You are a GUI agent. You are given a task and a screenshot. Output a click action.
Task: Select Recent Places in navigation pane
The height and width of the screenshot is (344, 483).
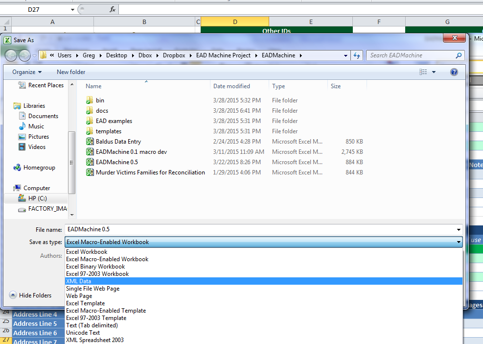pyautogui.click(x=41, y=85)
